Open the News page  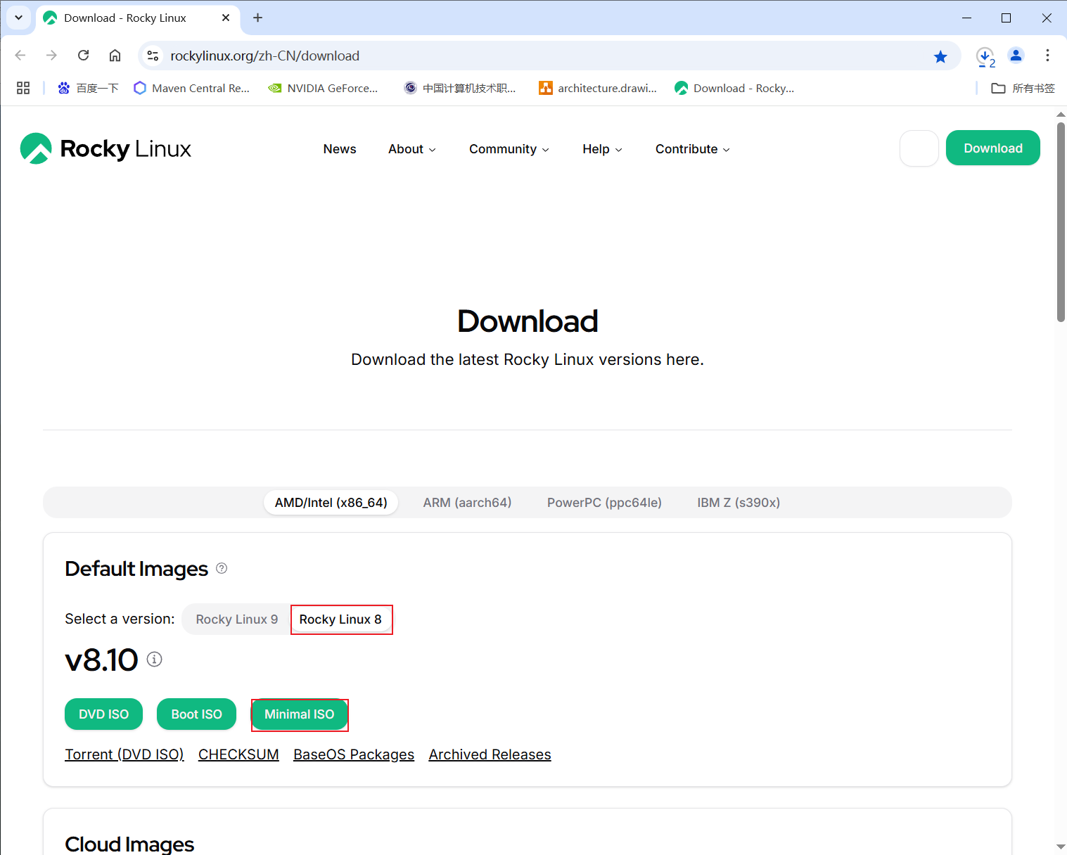pyautogui.click(x=340, y=149)
